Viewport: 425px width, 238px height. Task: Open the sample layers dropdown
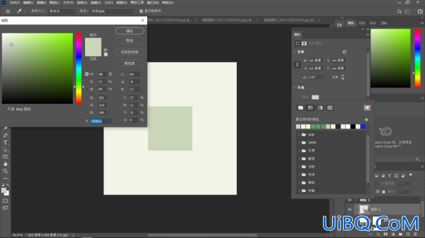(112, 11)
